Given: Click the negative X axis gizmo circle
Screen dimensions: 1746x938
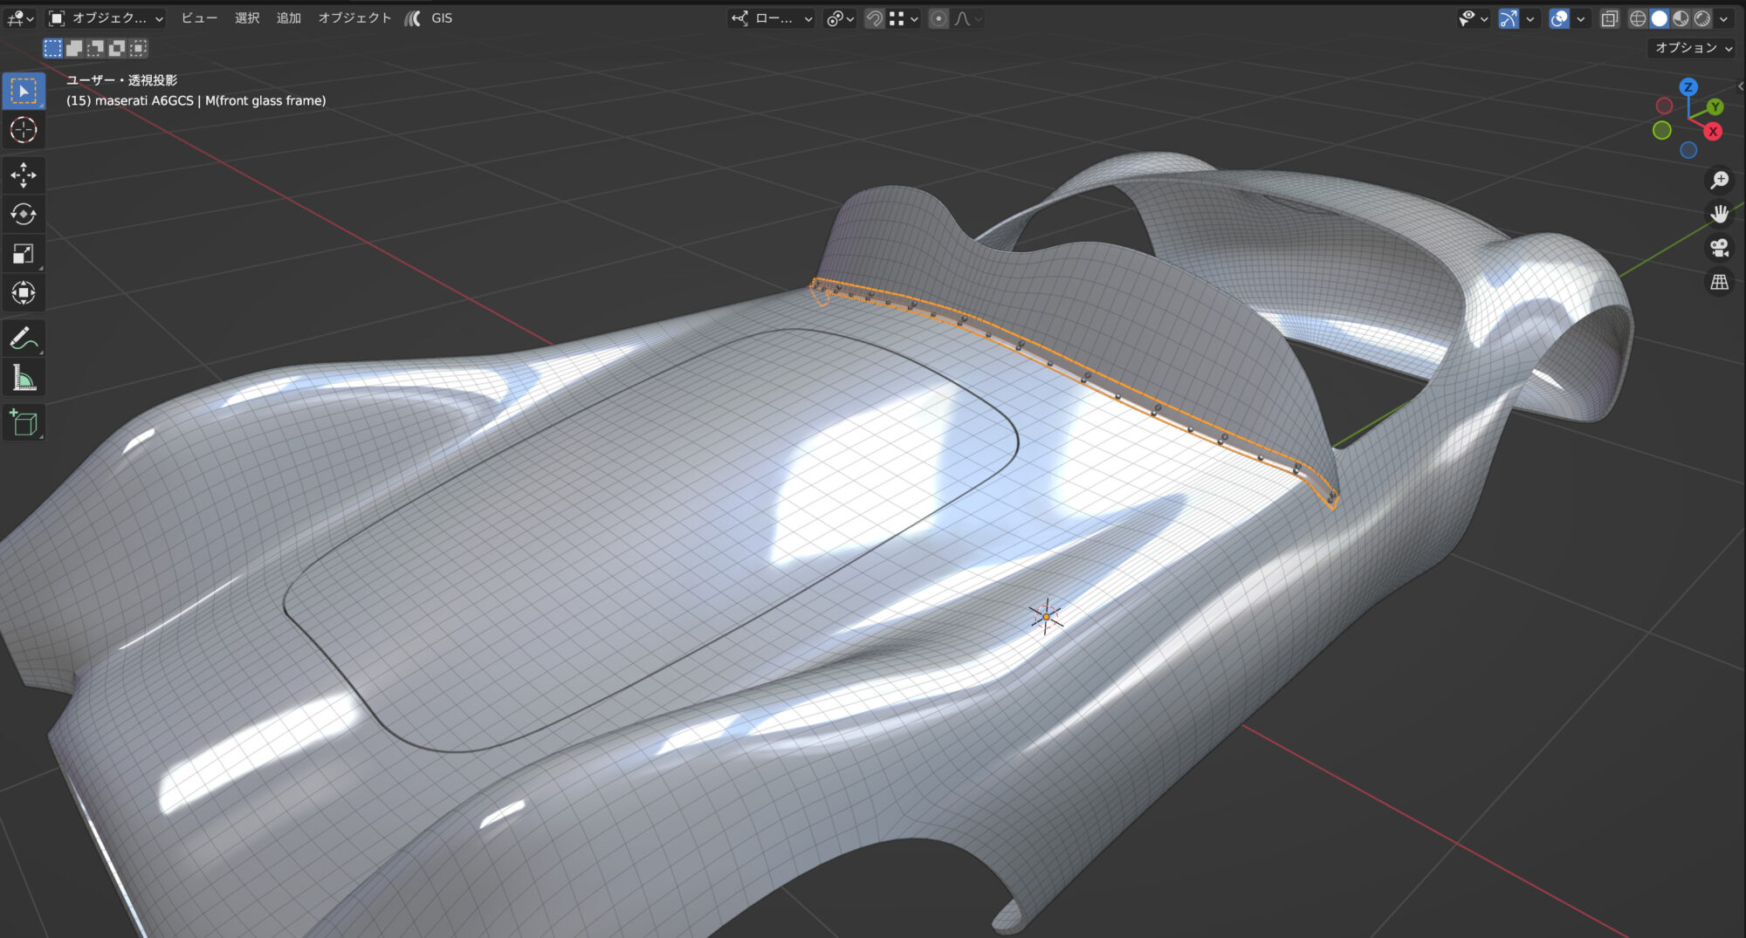Looking at the screenshot, I should pos(1665,106).
